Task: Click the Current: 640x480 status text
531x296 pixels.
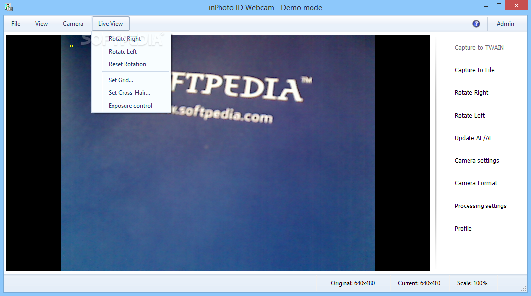Action: pyautogui.click(x=419, y=284)
